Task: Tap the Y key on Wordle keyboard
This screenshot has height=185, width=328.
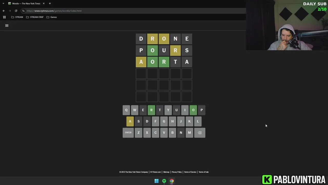Action: pyautogui.click(x=168, y=110)
